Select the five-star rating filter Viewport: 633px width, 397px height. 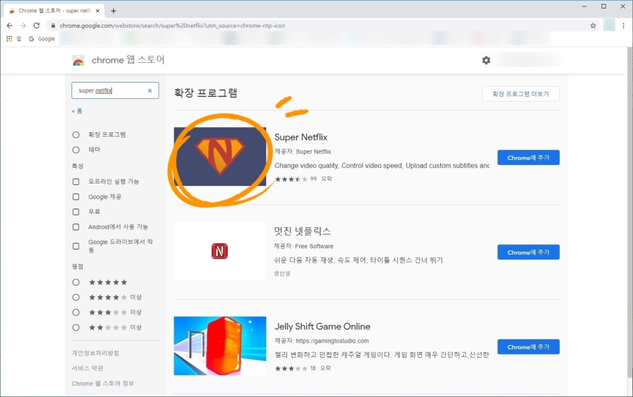76,282
